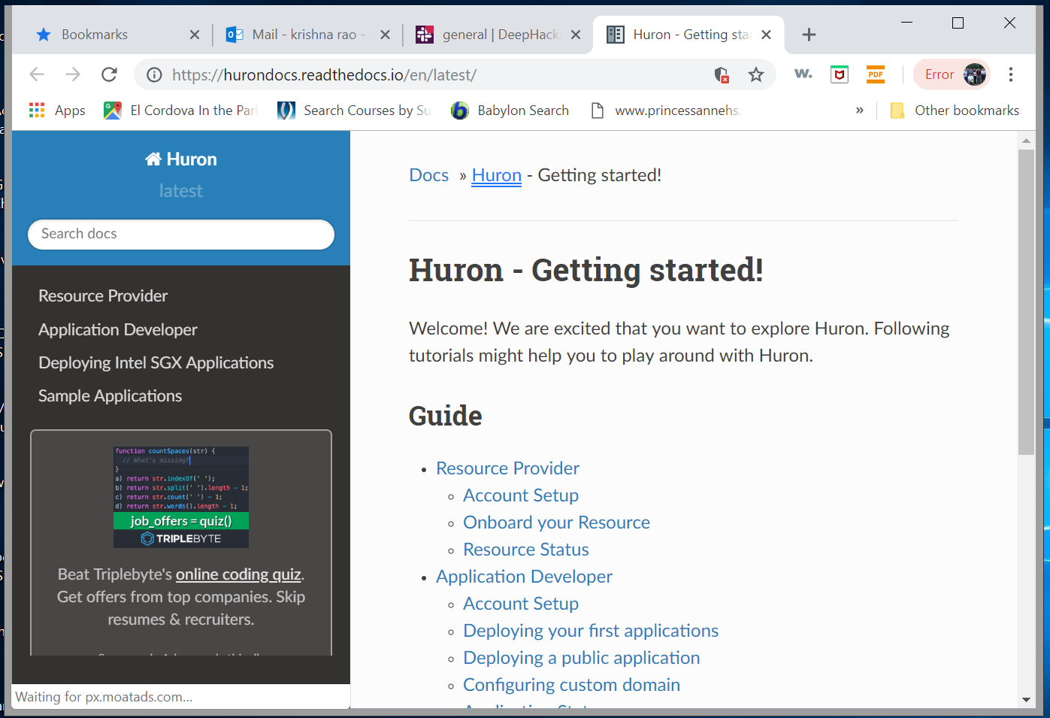This screenshot has height=718, width=1050.
Task: Open Sample Applications in sidebar
Action: point(110,396)
